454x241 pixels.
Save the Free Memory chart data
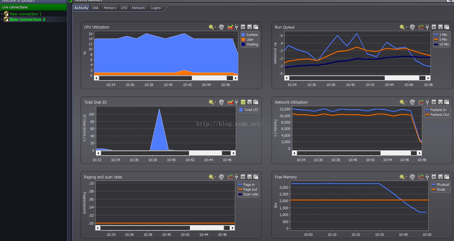tap(440, 177)
